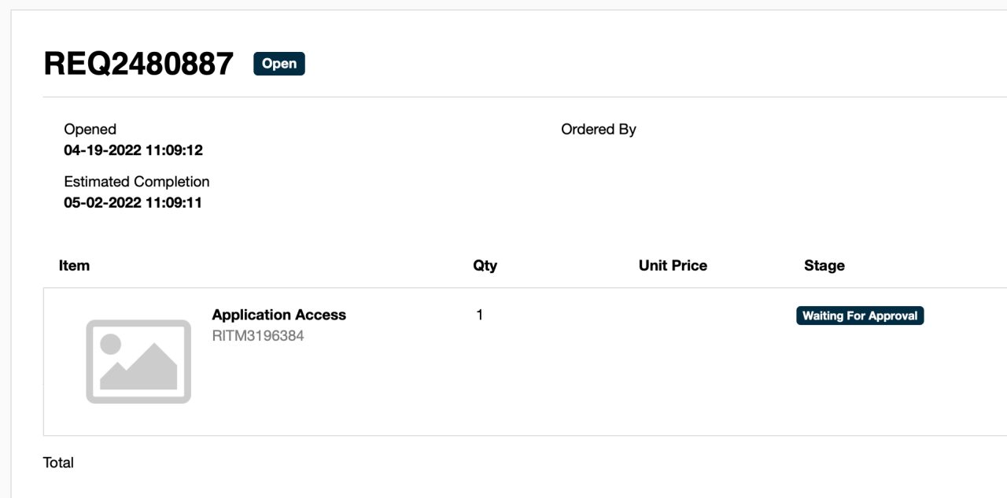
Task: Click the Waiting For Approval stage badge
Action: click(x=860, y=315)
